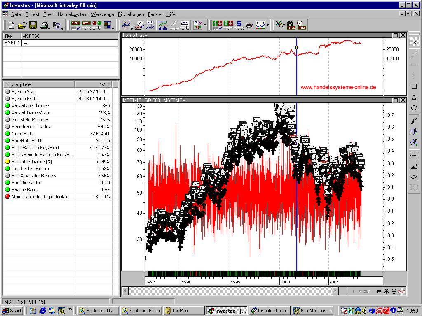Click the MSFT-1 title input field

click(x=70, y=43)
